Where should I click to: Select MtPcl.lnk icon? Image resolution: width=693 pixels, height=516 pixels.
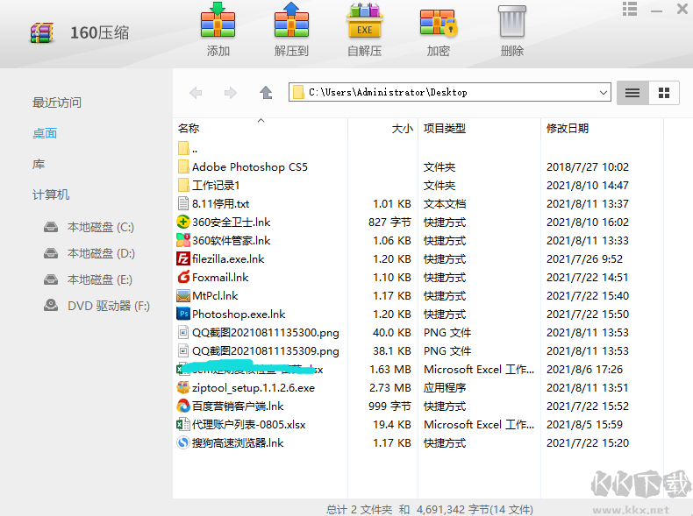[183, 296]
